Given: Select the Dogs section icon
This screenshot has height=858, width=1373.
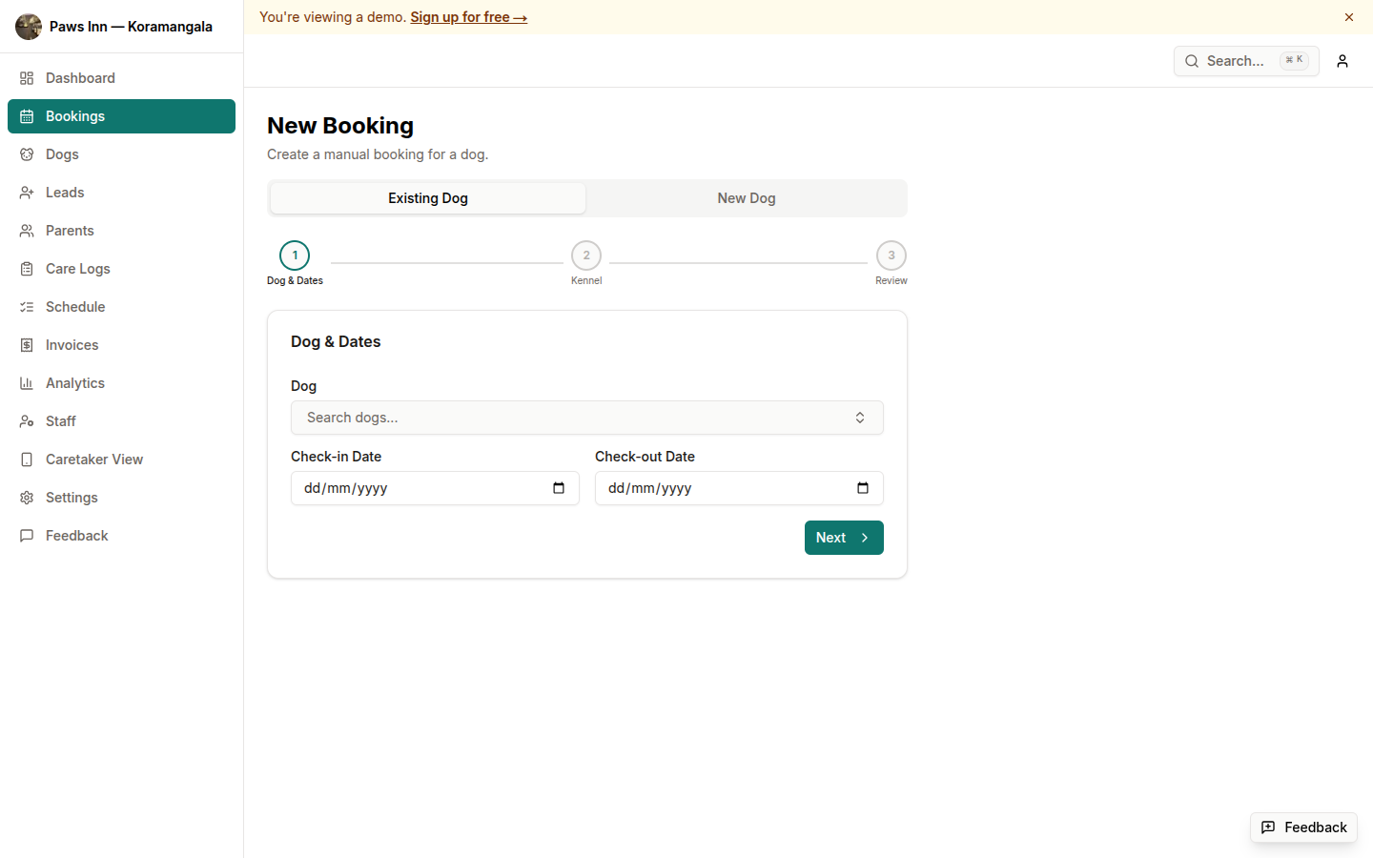Looking at the screenshot, I should pos(27,153).
